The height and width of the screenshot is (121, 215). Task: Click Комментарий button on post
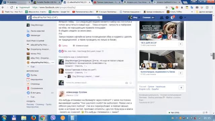tap(81, 46)
